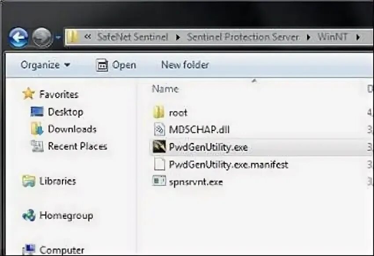Click the Back navigation arrow
The image size is (374, 256).
click(18, 38)
